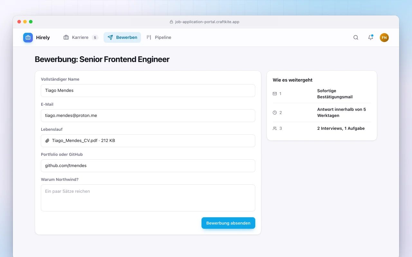Open the Karriere tab
The width and height of the screenshot is (412, 257).
click(x=80, y=38)
